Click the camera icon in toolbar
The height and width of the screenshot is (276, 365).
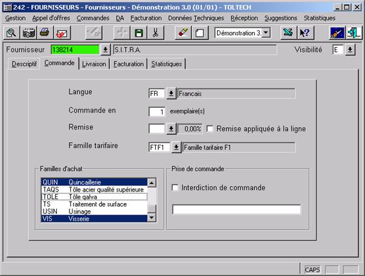(28, 33)
